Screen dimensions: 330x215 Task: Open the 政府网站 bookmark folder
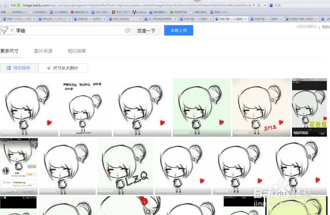click(17, 12)
